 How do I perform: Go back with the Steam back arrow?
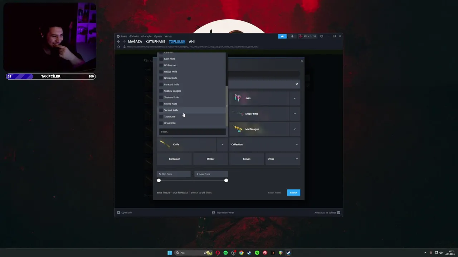118,42
